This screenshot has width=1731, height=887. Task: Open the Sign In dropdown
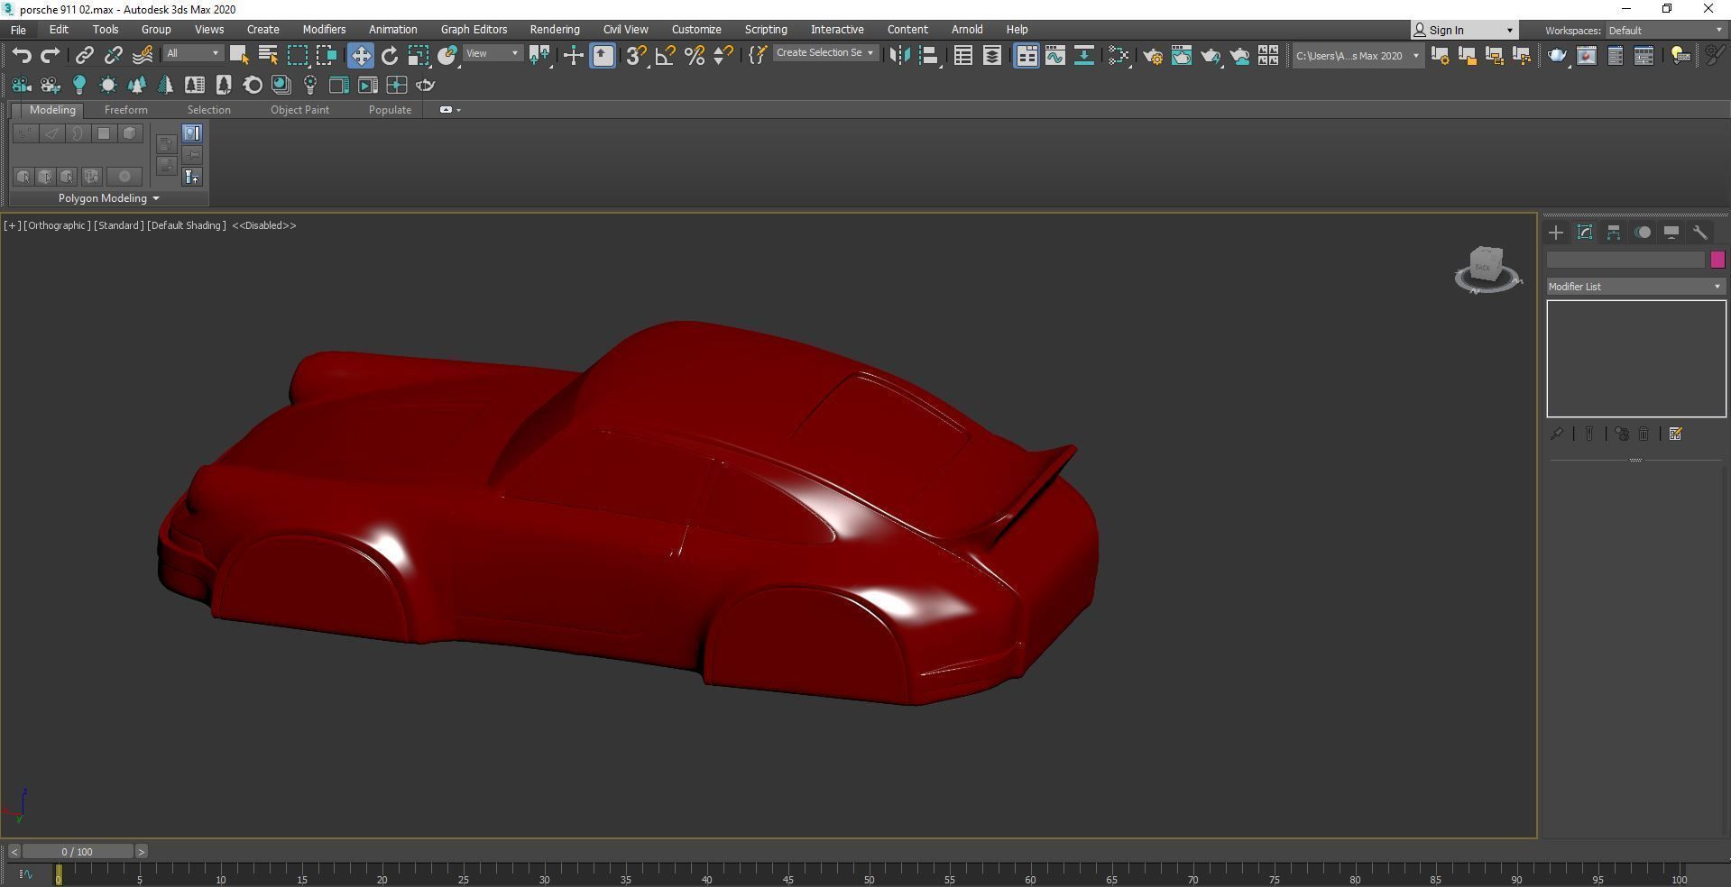coord(1464,31)
